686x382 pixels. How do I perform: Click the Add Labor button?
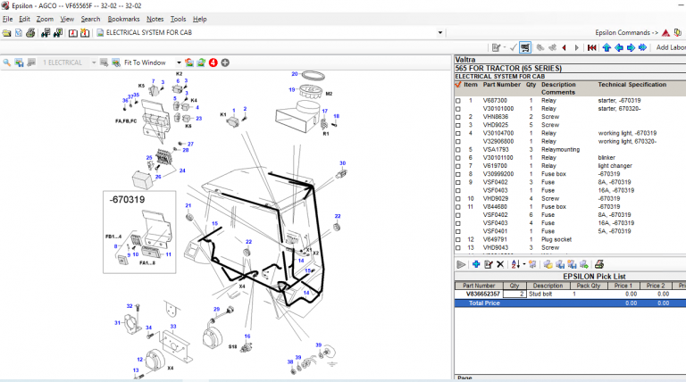point(670,47)
